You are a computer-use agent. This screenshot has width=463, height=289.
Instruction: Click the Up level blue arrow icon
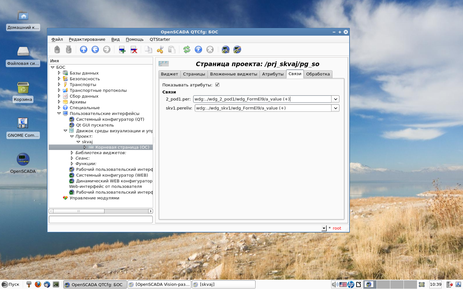pos(84,49)
